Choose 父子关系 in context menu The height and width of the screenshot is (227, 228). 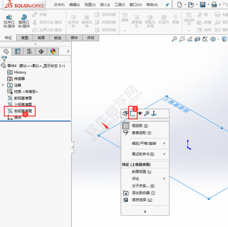point(145,186)
